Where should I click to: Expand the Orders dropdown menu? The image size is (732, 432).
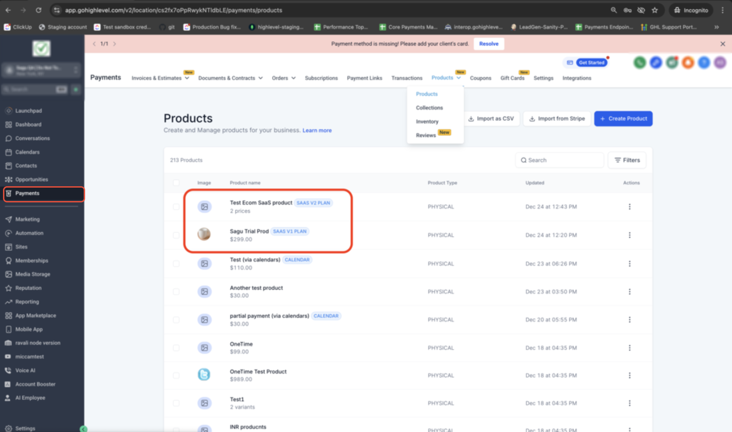(x=284, y=78)
